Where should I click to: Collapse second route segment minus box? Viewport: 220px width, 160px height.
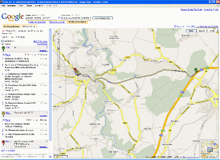[x=4, y=120]
